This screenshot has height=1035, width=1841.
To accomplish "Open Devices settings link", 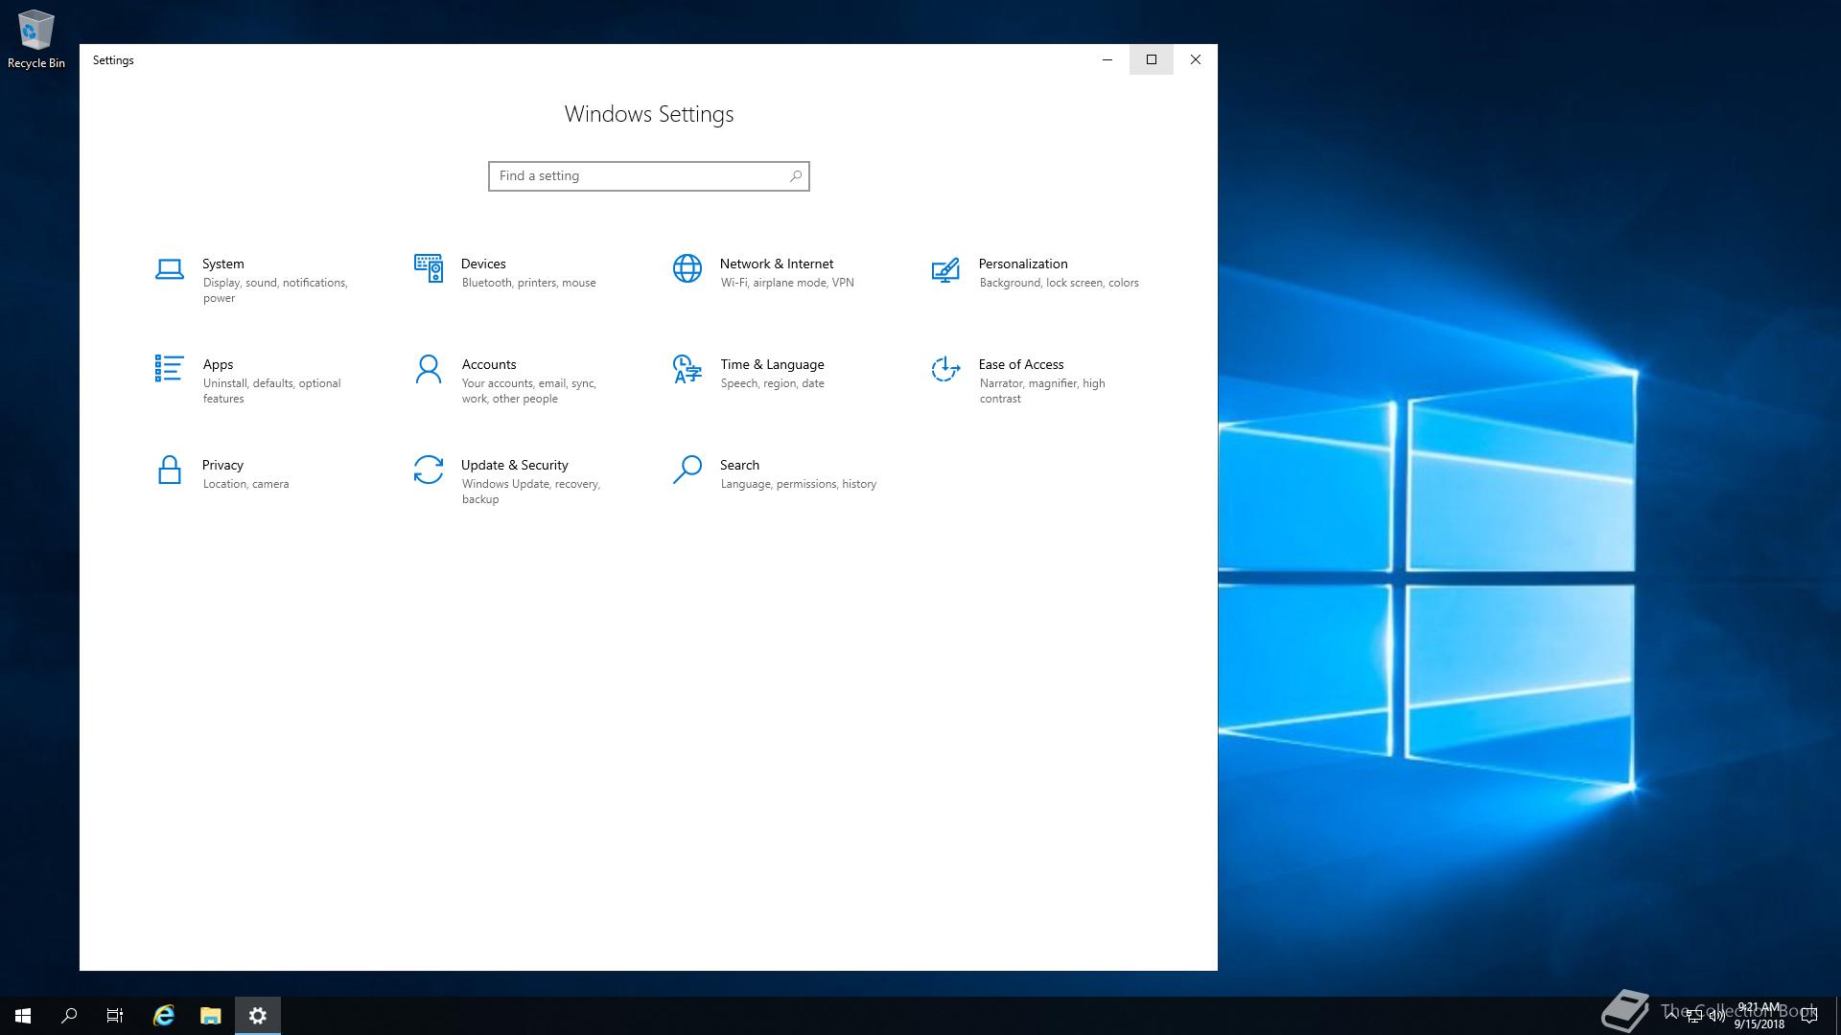I will [x=483, y=264].
